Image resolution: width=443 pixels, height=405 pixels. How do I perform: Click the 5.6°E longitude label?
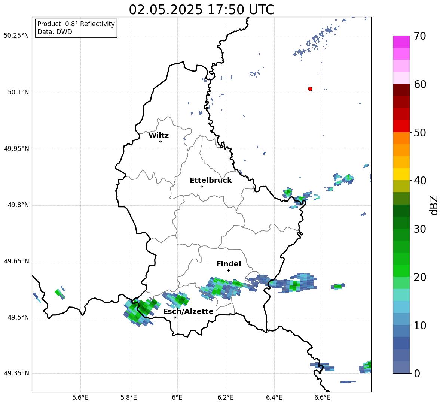(80, 398)
